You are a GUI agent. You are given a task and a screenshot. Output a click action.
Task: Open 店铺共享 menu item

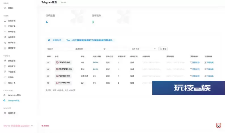(x=12, y=113)
